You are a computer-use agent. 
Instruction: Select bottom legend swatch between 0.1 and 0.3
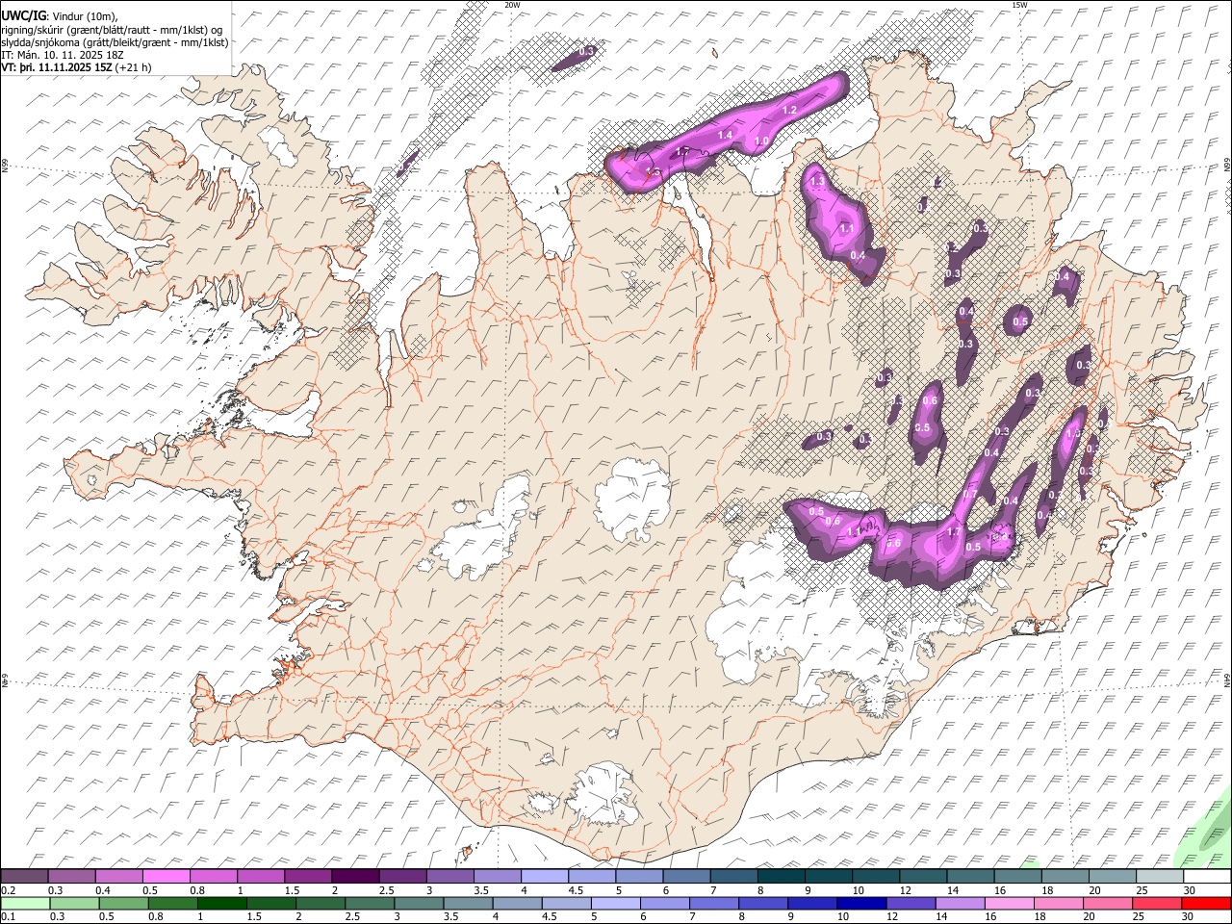click(x=24, y=903)
